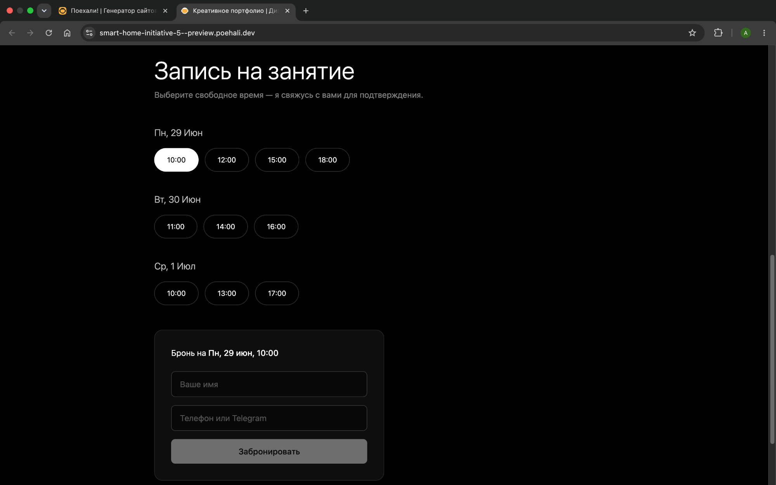Viewport: 776px width, 485px height.
Task: Select 10:00 slot on Ср, 1 Июл
Action: click(176, 293)
